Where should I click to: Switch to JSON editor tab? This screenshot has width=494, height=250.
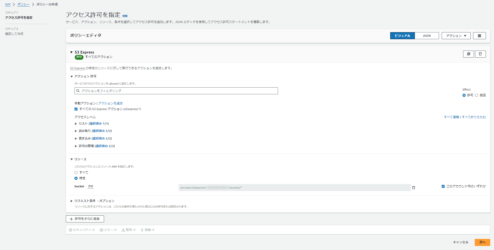click(x=427, y=36)
